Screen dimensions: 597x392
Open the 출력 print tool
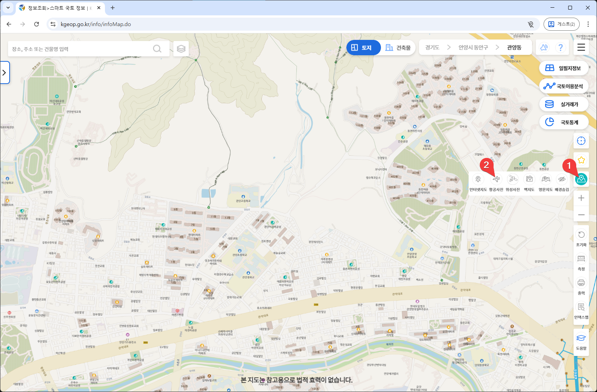coord(581,286)
